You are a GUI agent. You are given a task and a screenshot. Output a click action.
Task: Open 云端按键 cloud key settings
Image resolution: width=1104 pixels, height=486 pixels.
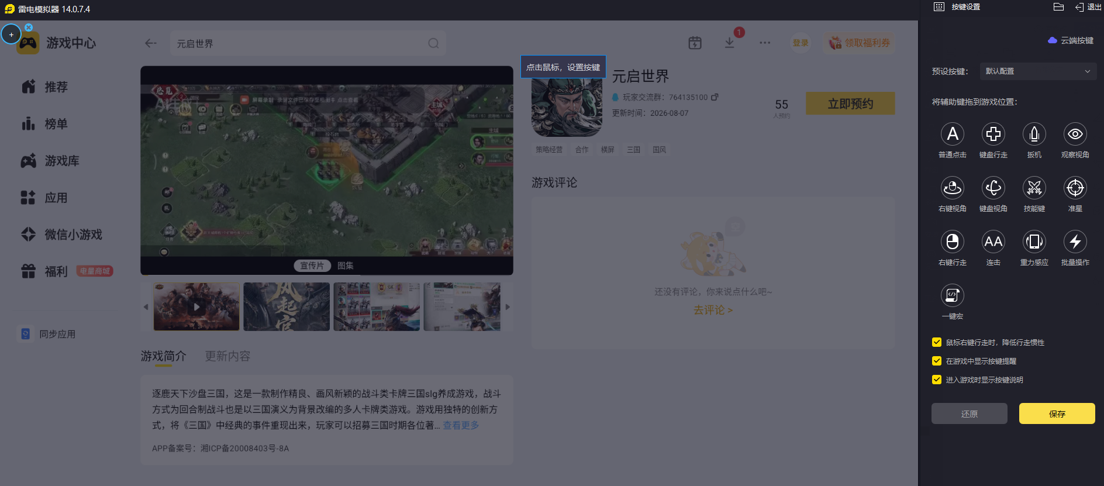[1071, 40]
